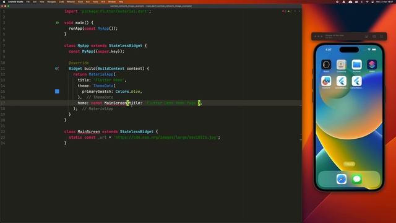This screenshot has width=396, height=223.
Task: Open the VCS menu
Action: pos(103,2)
